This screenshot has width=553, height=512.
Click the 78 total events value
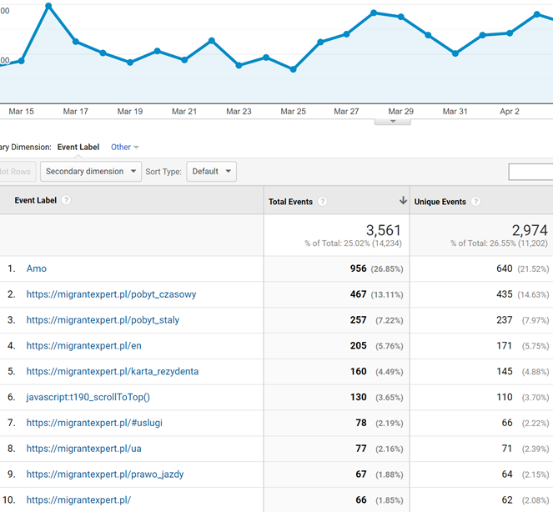[361, 423]
